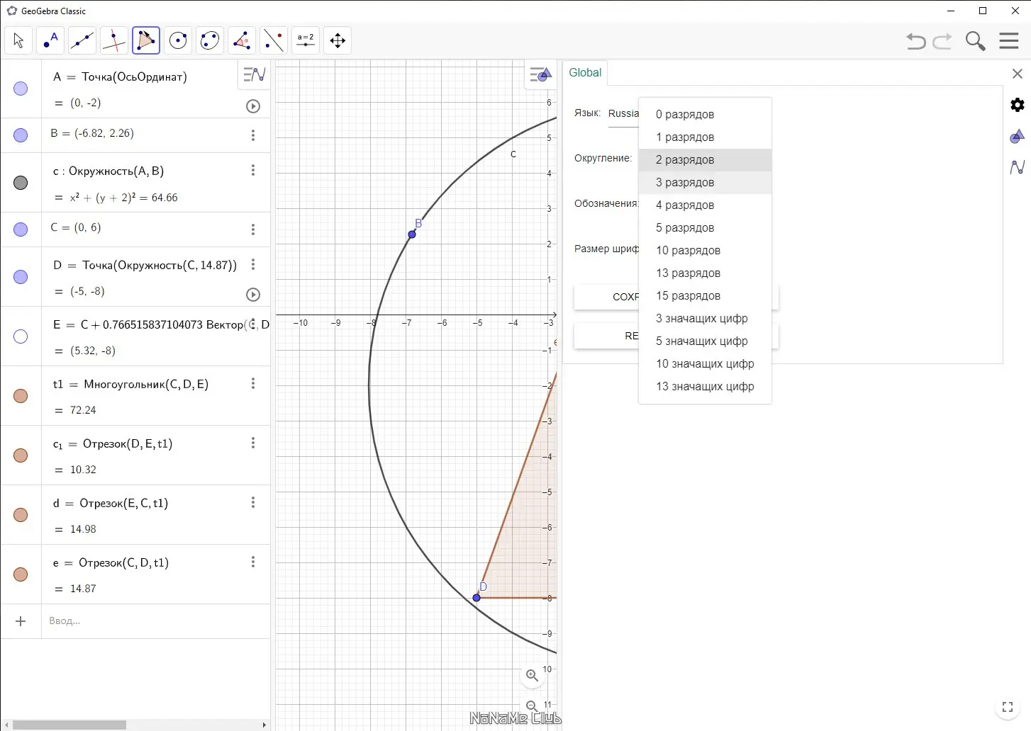This screenshot has height=731, width=1031.
Task: Choose 3 разрядов rounding option
Action: tap(685, 183)
